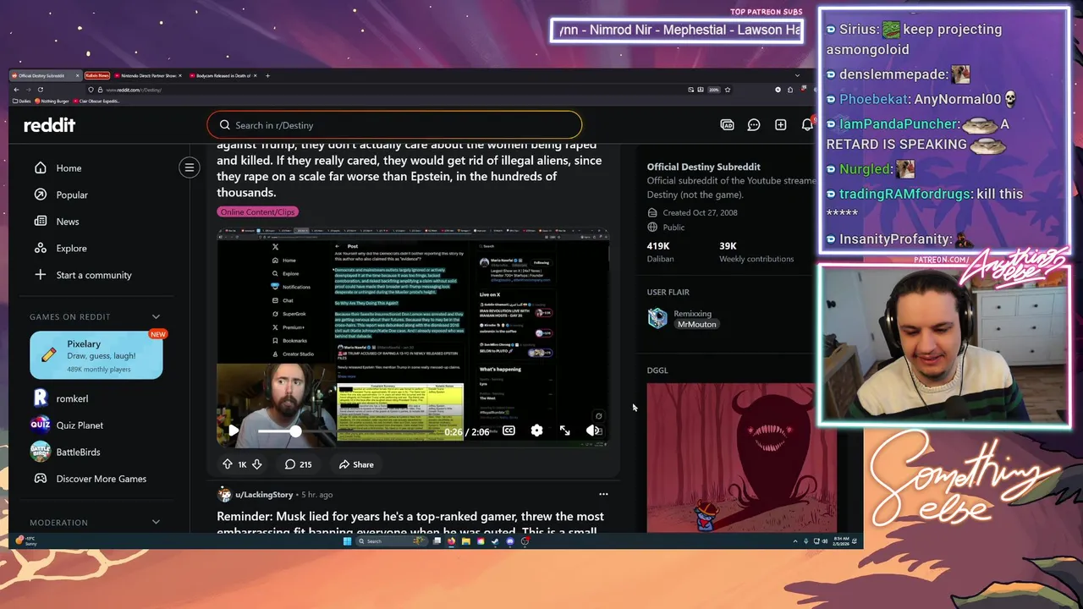
Task: Click the 39K weekly contributions stat
Action: point(756,251)
